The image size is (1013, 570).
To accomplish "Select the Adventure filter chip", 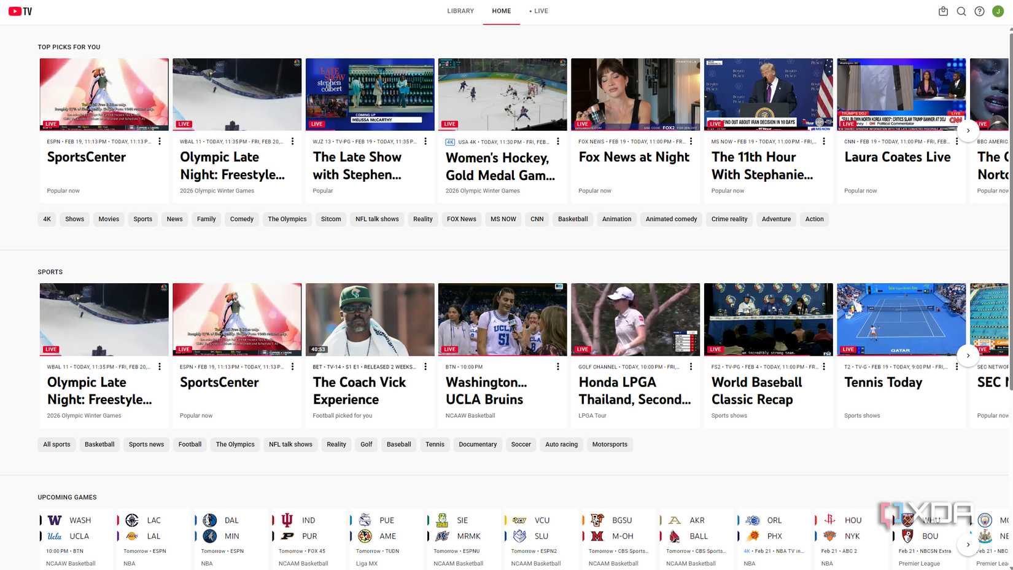I will coord(777,219).
